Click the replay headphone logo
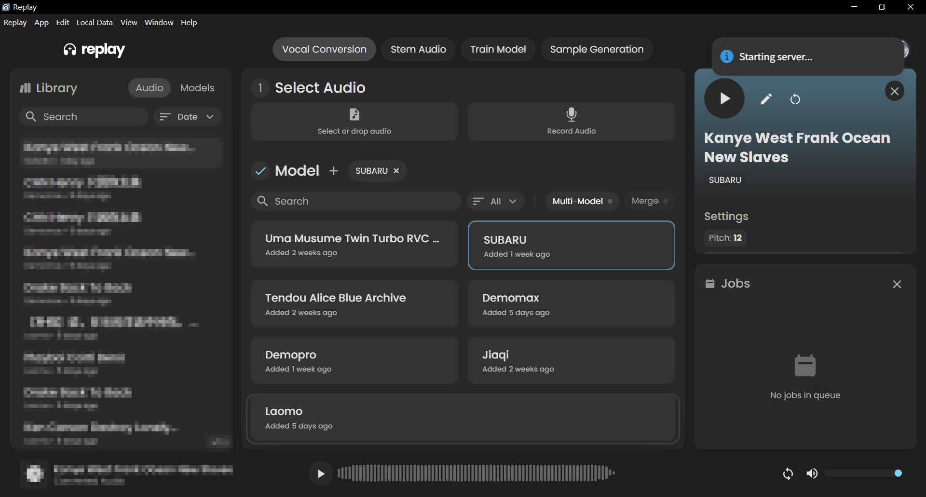Screen dimensions: 926x497 tap(70, 50)
